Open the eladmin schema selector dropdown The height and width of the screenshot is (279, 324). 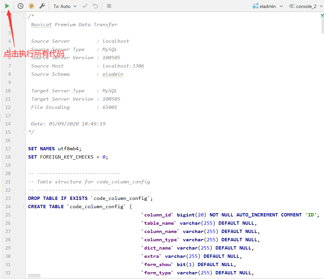282,6
